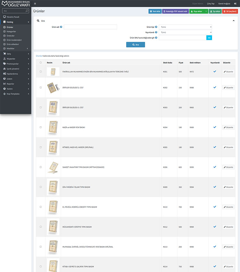
Task: Click the Dışa aktar button
Action: (196, 11)
